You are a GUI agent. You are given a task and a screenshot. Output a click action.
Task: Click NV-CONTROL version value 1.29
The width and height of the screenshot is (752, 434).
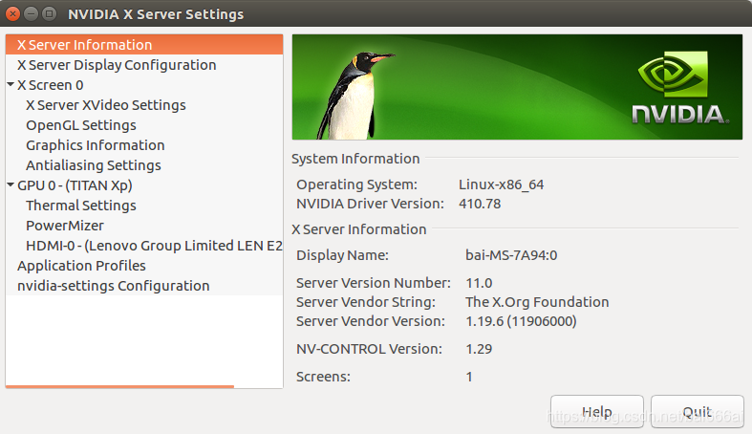479,349
